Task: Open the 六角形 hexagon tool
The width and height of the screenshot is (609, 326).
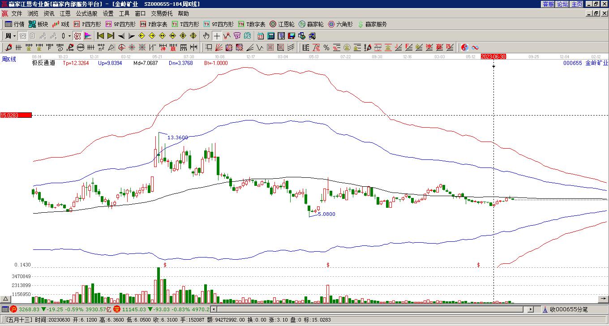Action: tap(340, 24)
